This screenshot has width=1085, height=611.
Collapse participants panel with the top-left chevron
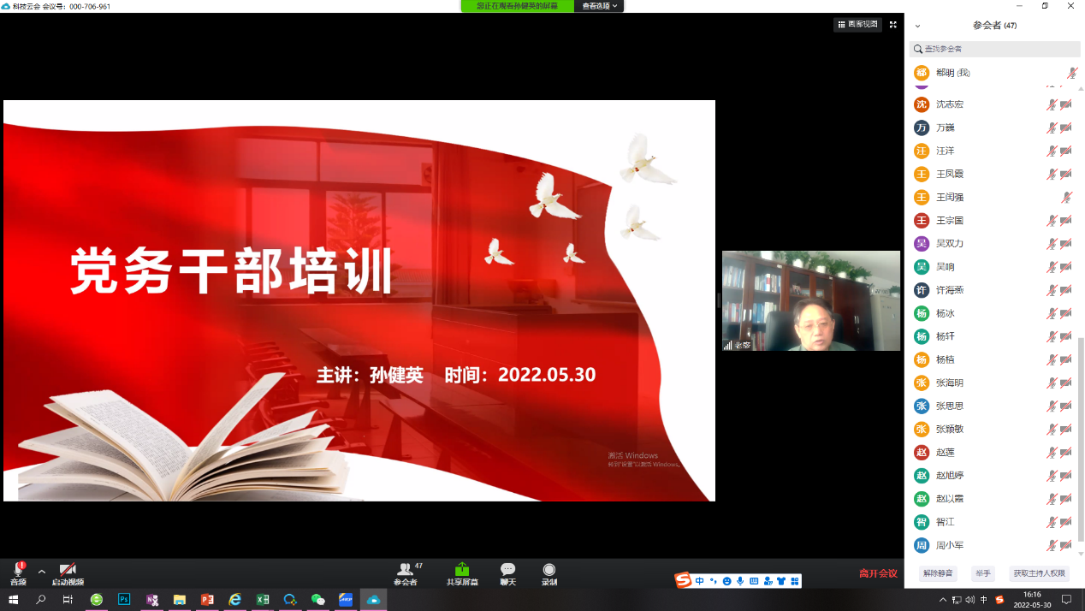918,26
